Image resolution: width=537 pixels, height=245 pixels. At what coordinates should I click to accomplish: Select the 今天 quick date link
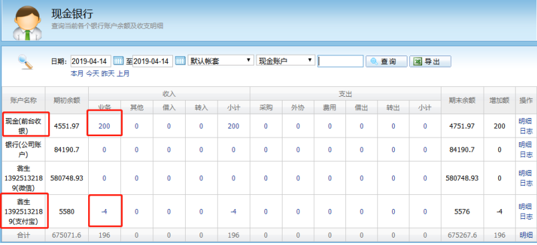coord(92,73)
